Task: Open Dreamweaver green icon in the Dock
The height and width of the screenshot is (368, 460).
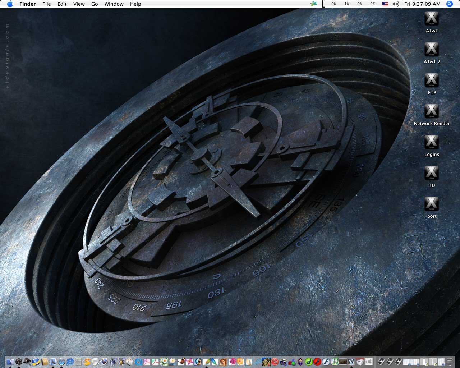Action: (308, 362)
